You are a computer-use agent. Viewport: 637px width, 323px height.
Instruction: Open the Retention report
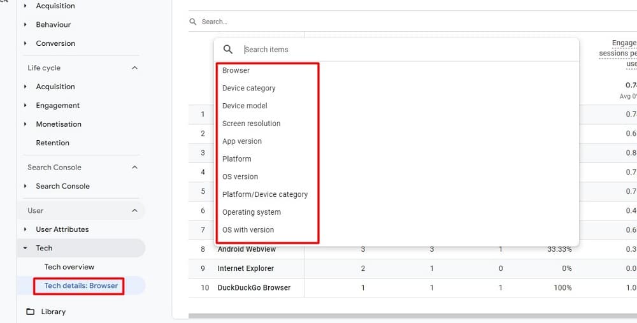(52, 143)
